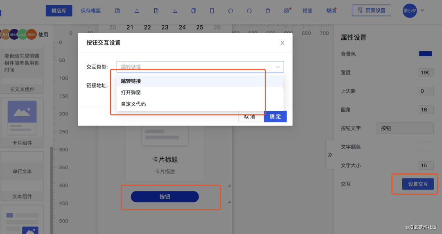
Task: Click the new file plus icon
Action: [x=156, y=11]
